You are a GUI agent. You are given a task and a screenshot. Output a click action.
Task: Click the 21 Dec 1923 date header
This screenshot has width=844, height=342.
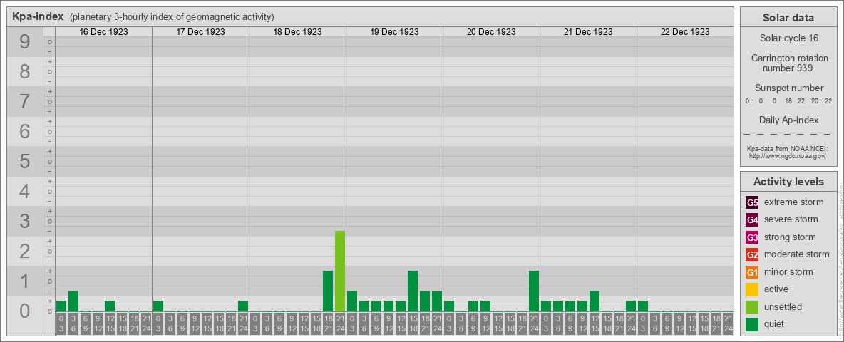[588, 32]
